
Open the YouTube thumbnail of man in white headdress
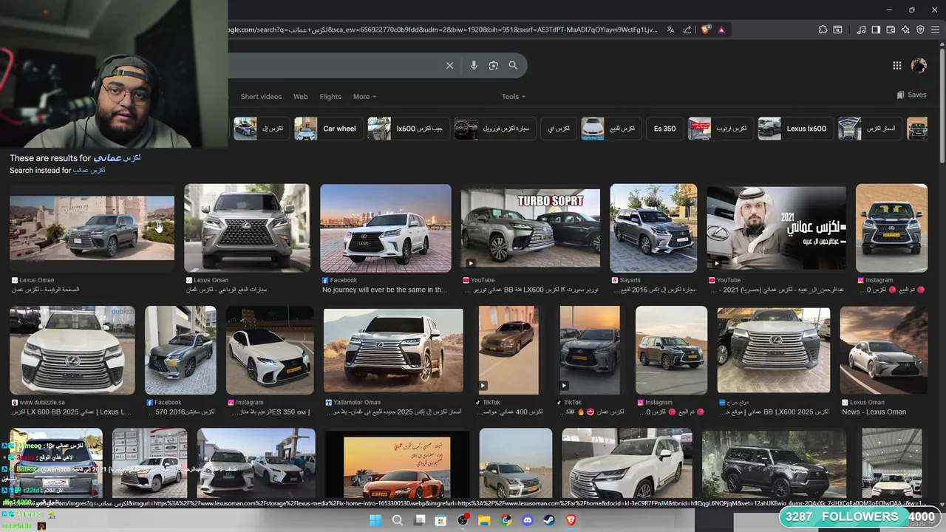[776, 228]
